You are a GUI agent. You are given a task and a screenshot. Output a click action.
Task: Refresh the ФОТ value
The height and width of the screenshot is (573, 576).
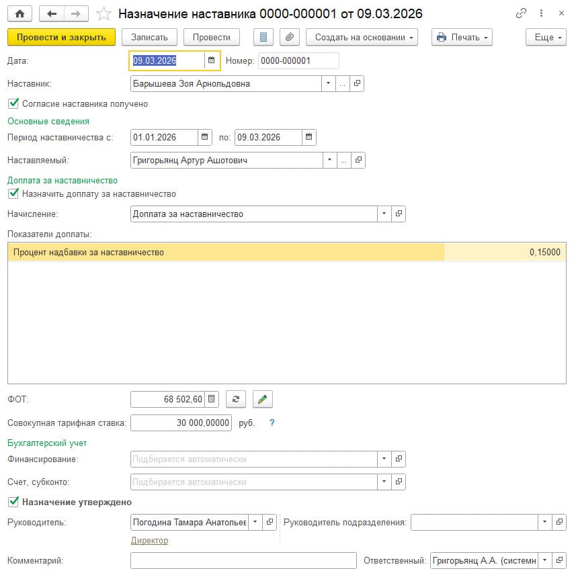tap(235, 400)
